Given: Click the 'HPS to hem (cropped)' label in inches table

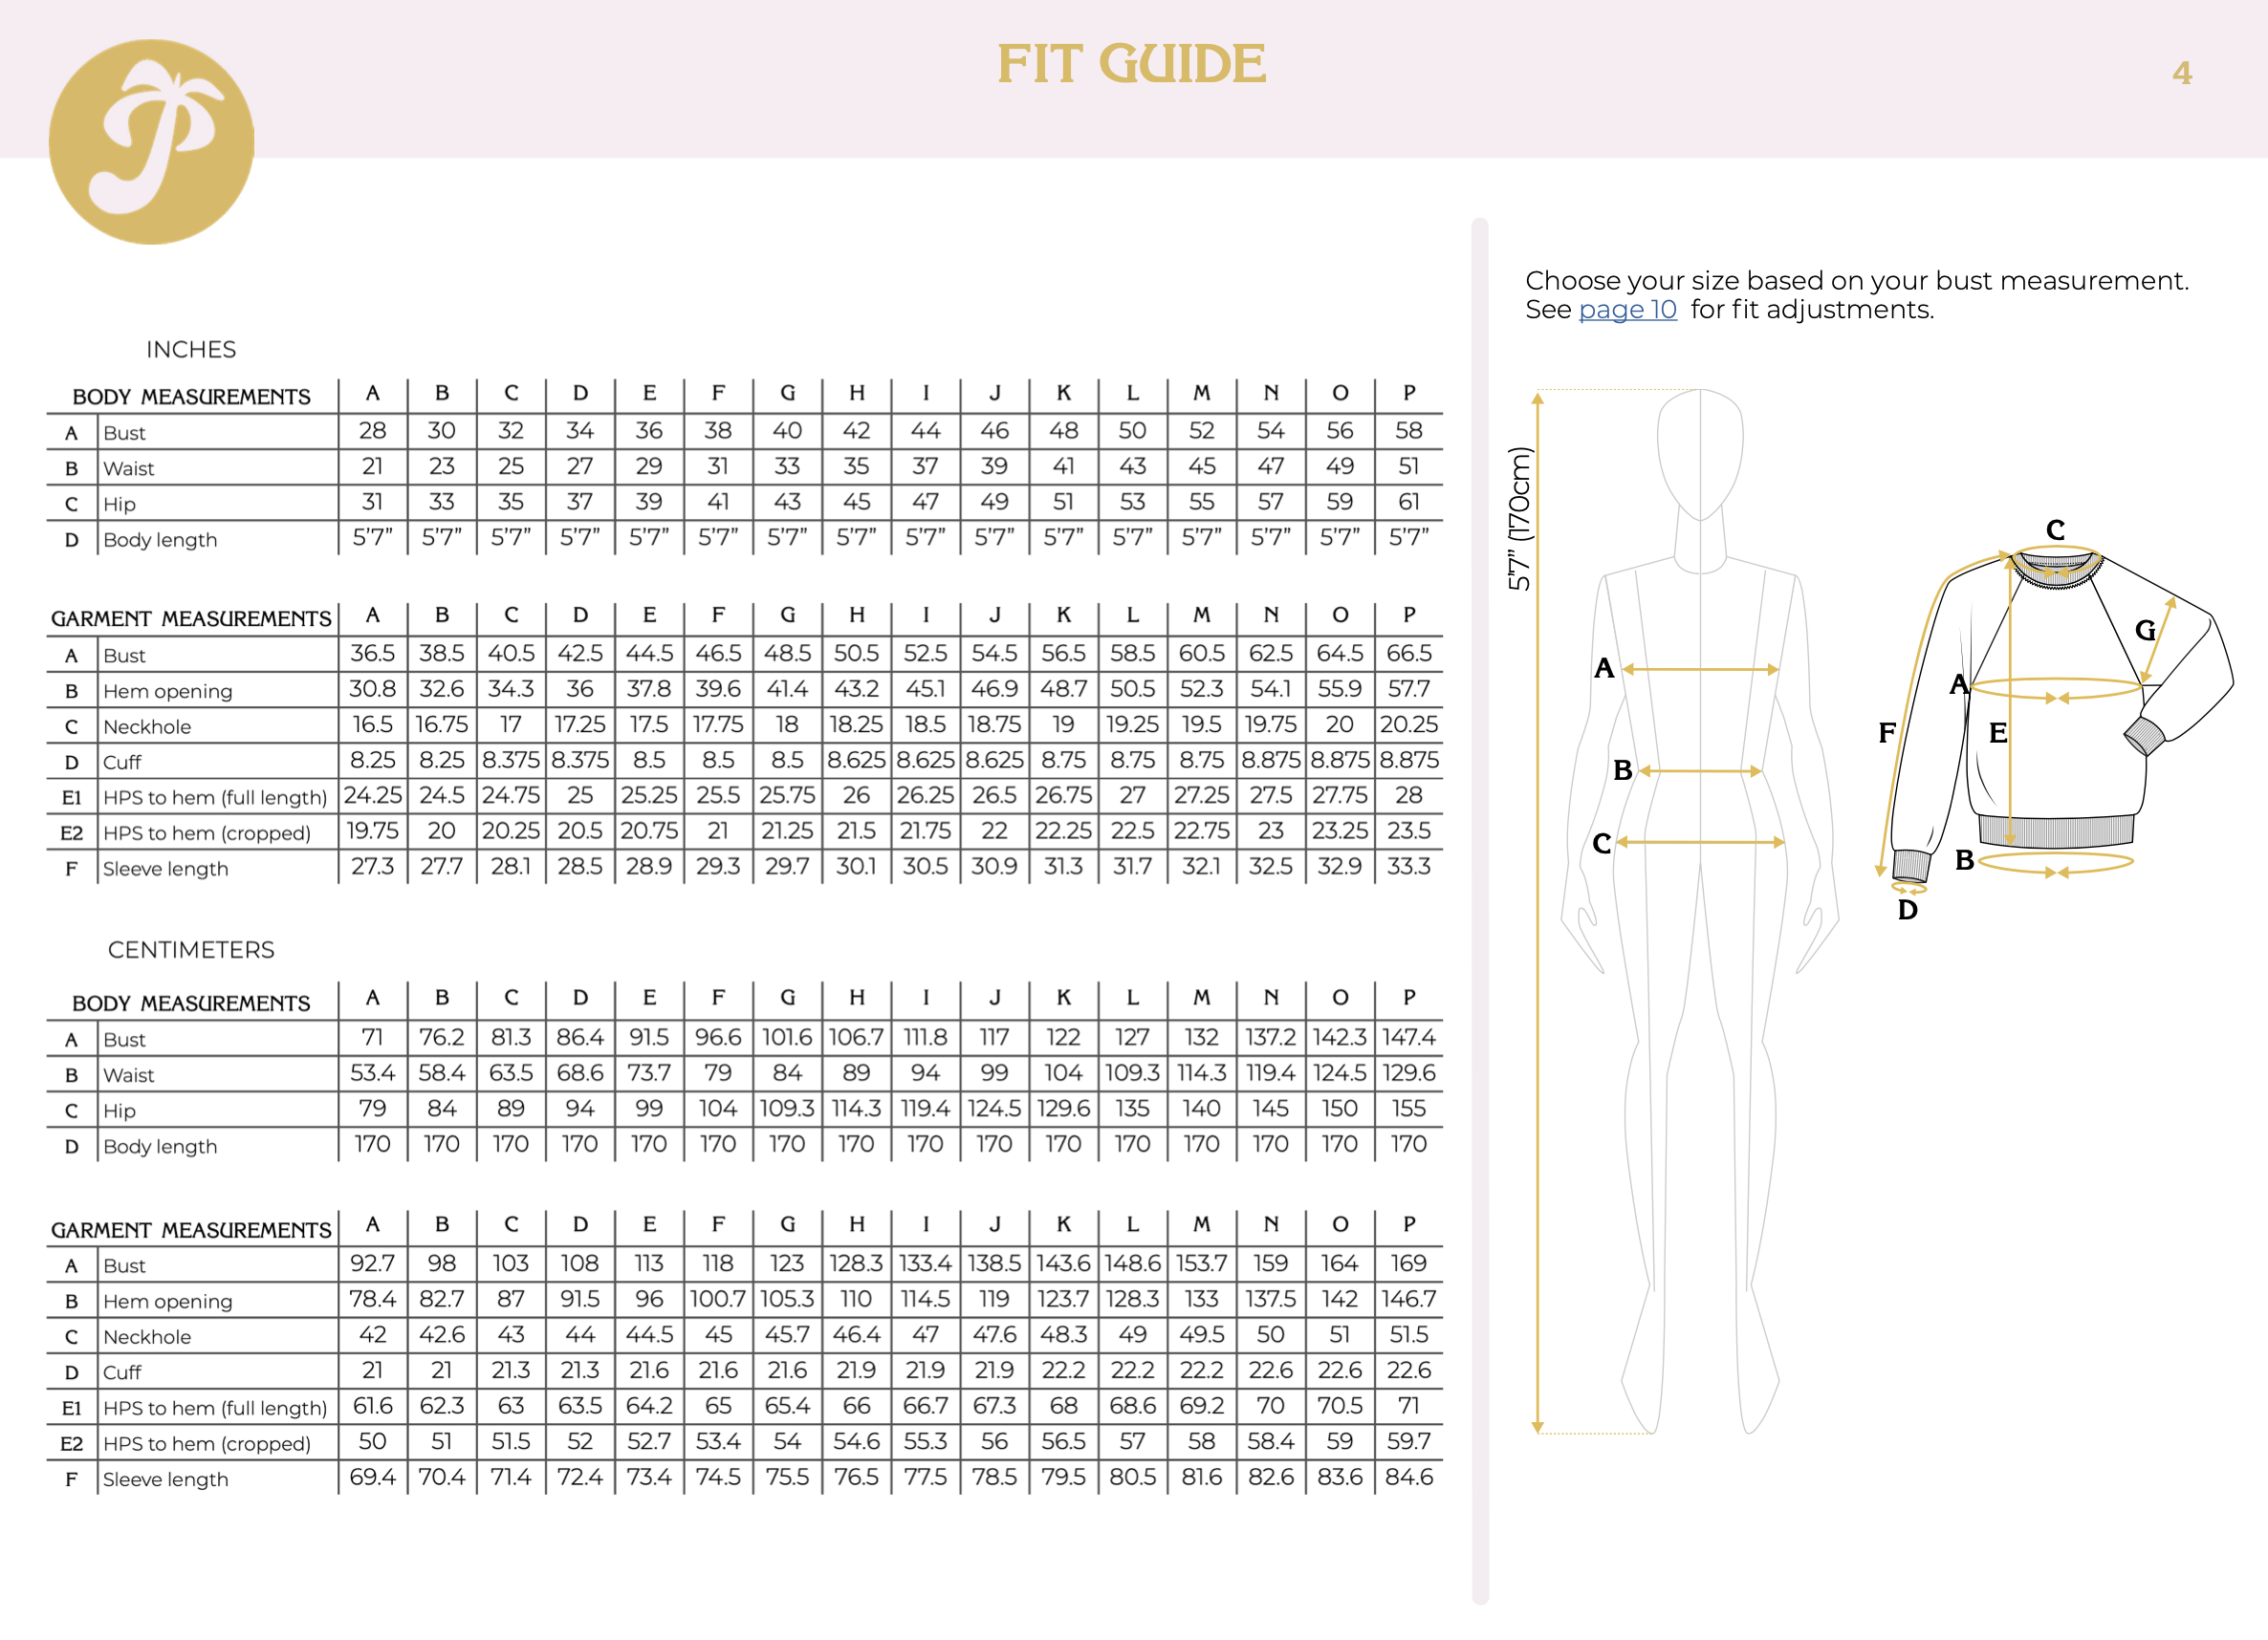Looking at the screenshot, I should click(207, 833).
